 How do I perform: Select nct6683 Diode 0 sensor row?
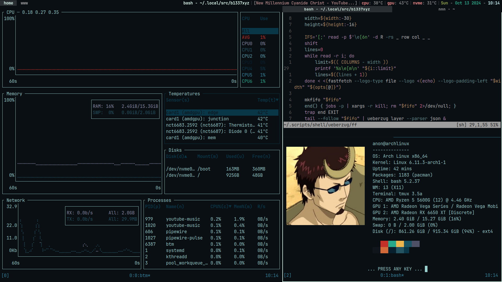[x=222, y=131]
